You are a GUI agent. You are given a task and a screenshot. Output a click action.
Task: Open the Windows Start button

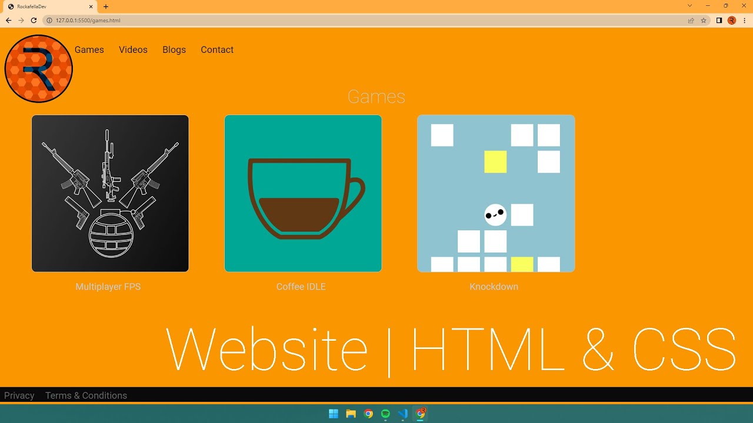point(334,414)
